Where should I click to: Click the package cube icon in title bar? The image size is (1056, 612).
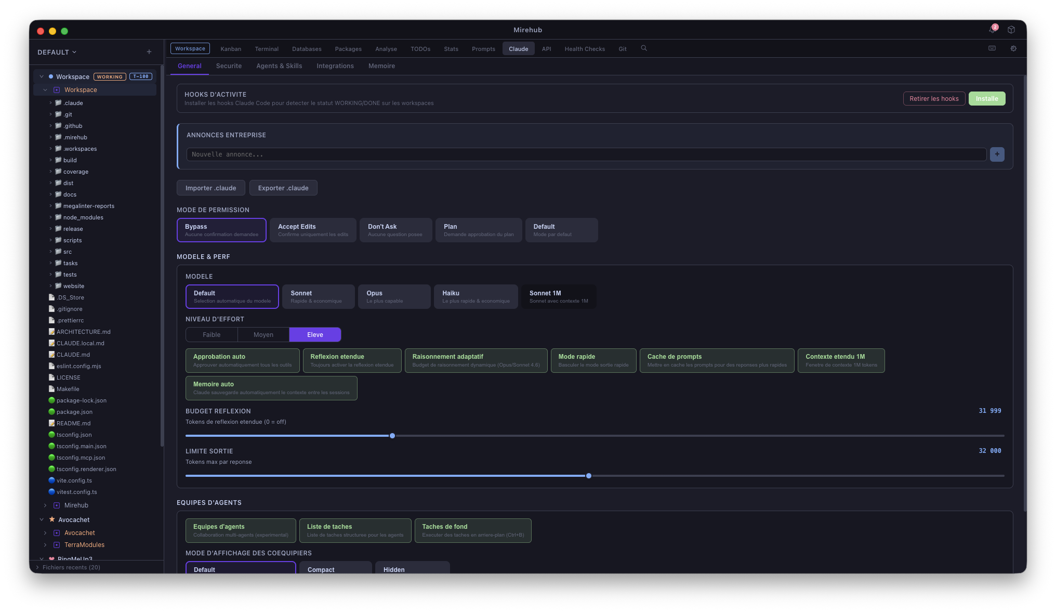(x=1011, y=30)
